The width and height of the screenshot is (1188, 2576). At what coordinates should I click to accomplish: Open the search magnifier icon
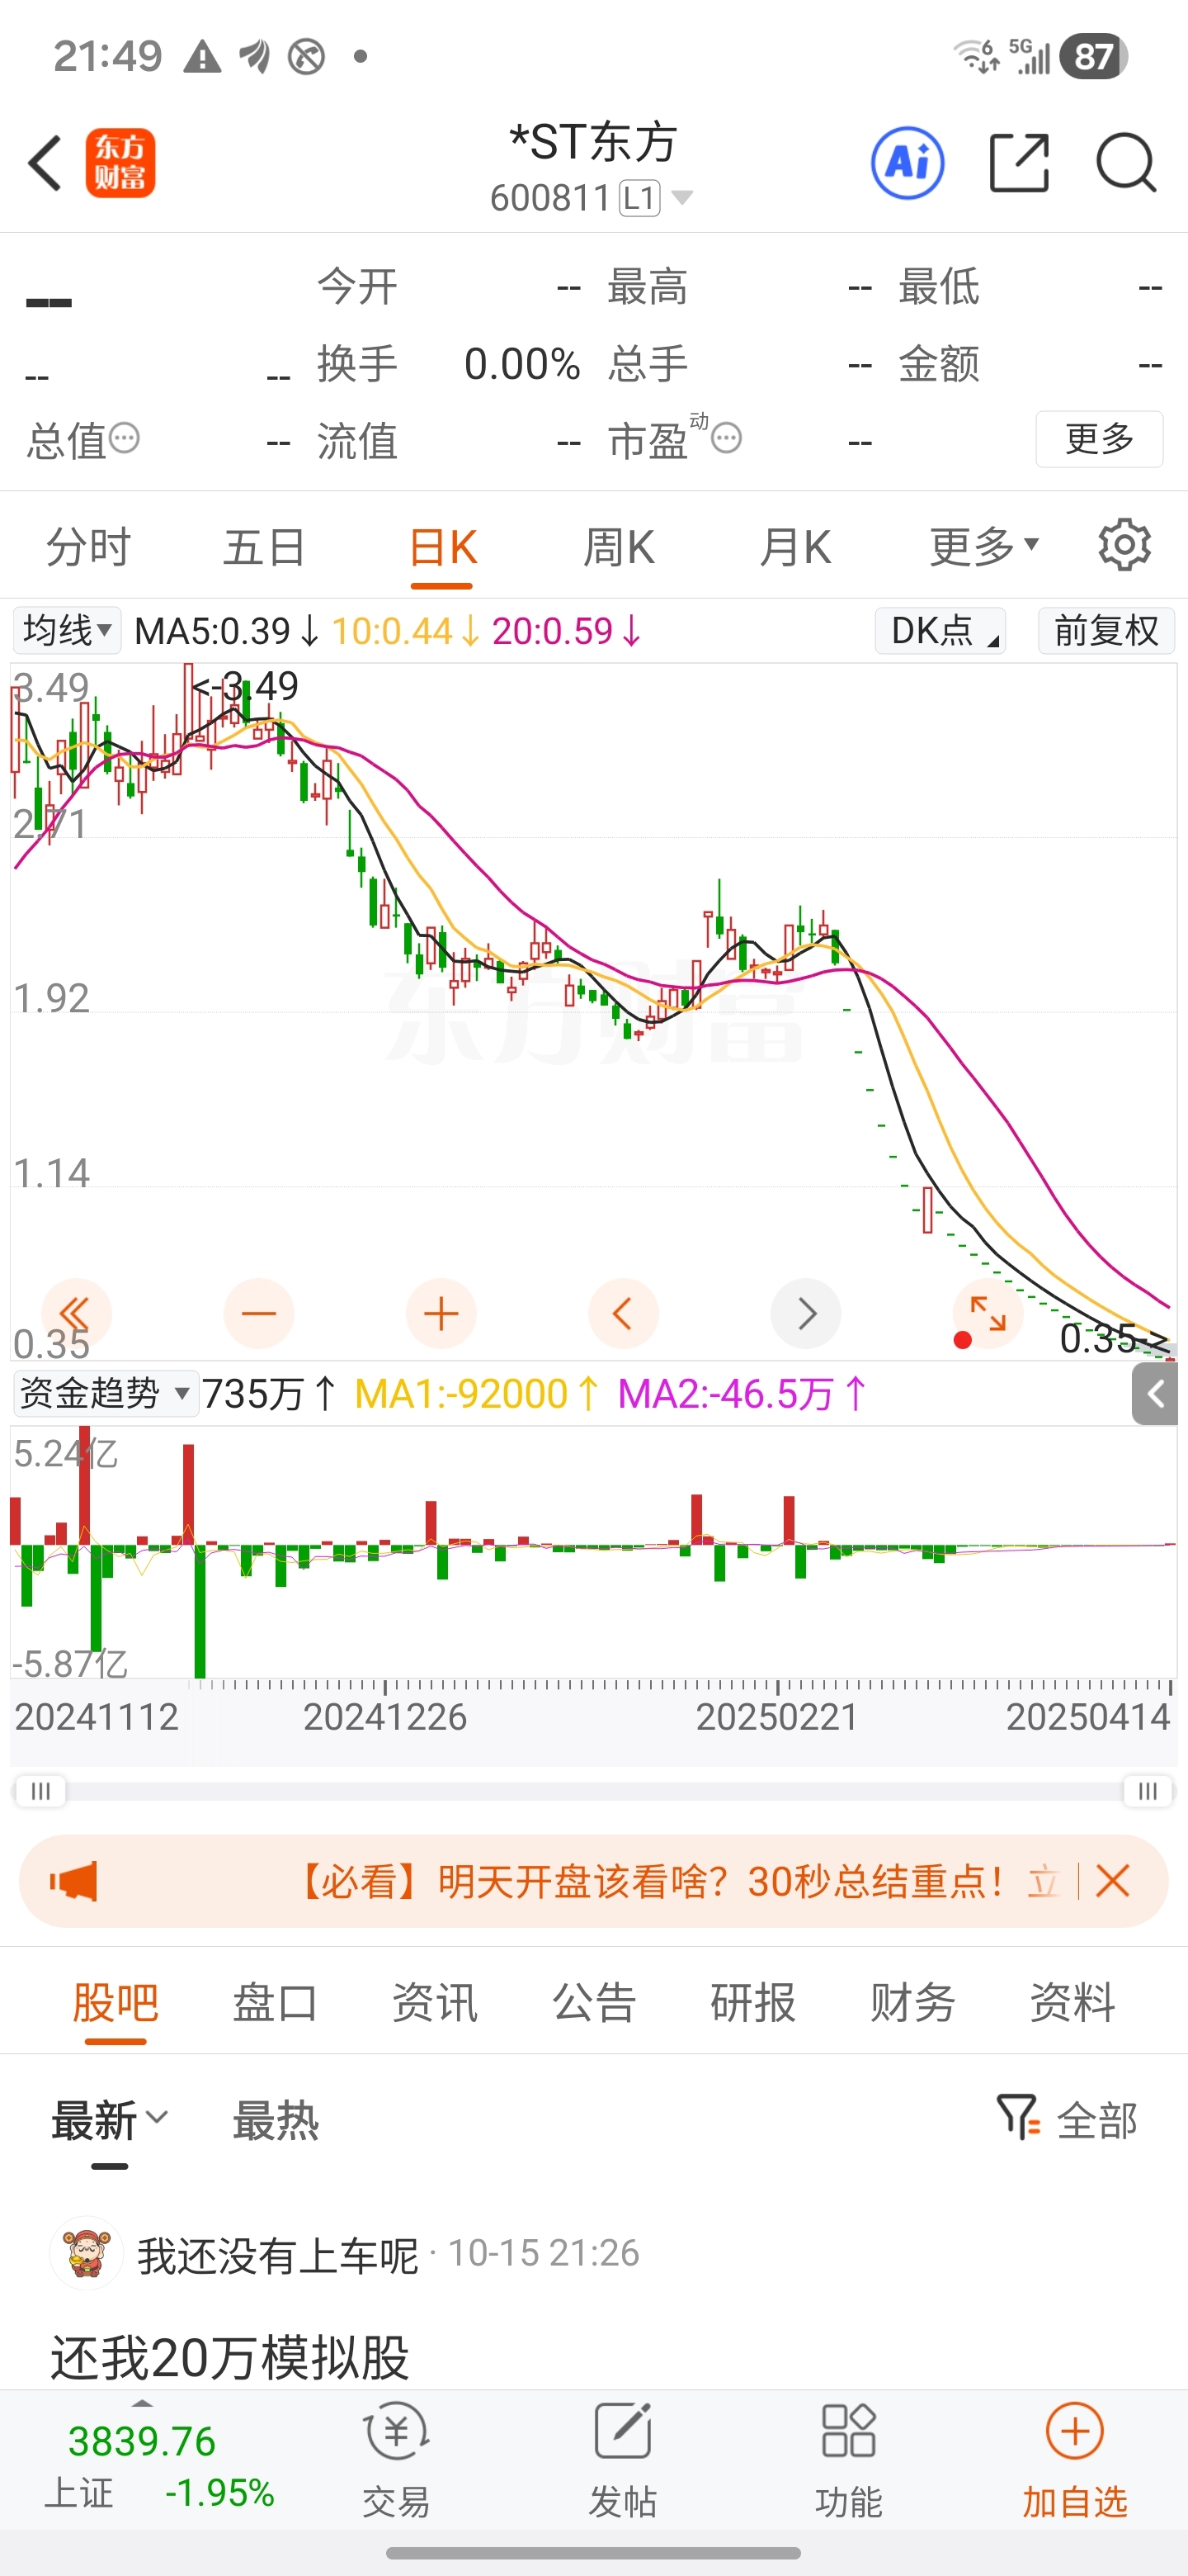(1126, 162)
